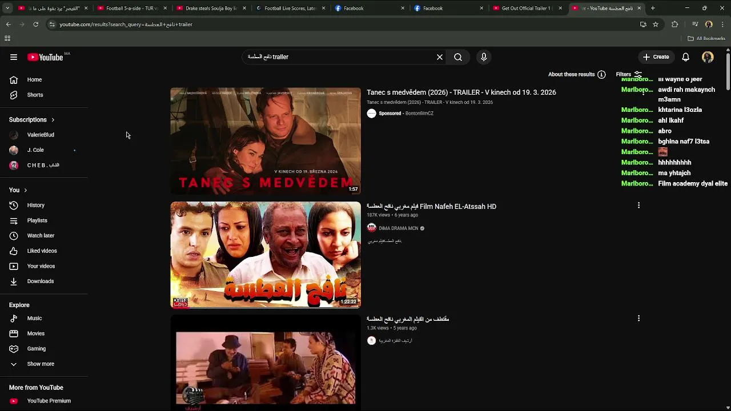Expand the You section
Image resolution: width=731 pixels, height=411 pixels.
pos(18,190)
